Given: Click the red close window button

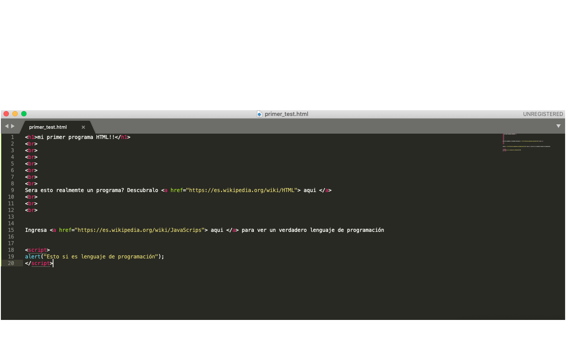Looking at the screenshot, I should [6, 114].
